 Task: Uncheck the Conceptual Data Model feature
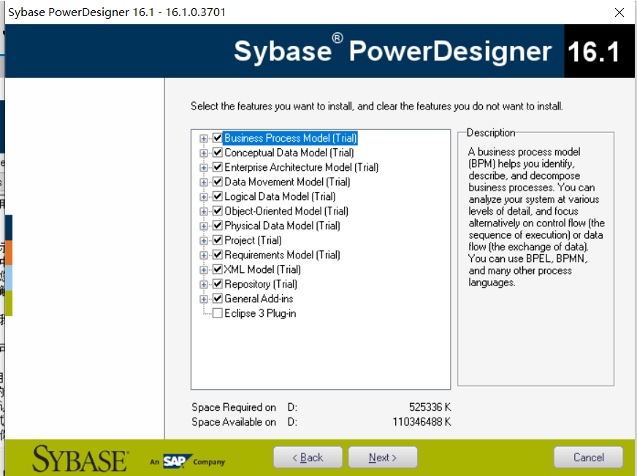pyautogui.click(x=217, y=152)
